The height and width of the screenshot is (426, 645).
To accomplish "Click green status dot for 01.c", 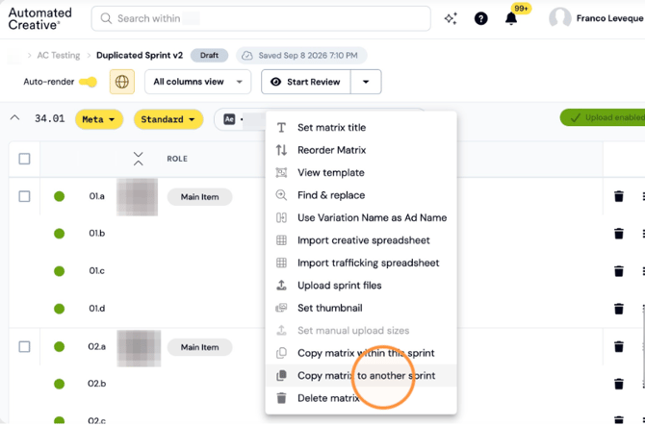I will [60, 271].
